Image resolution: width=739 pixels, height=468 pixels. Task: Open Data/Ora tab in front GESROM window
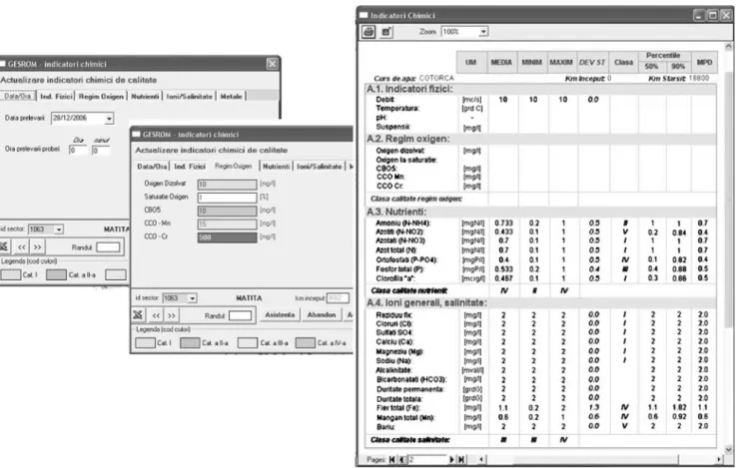152,167
